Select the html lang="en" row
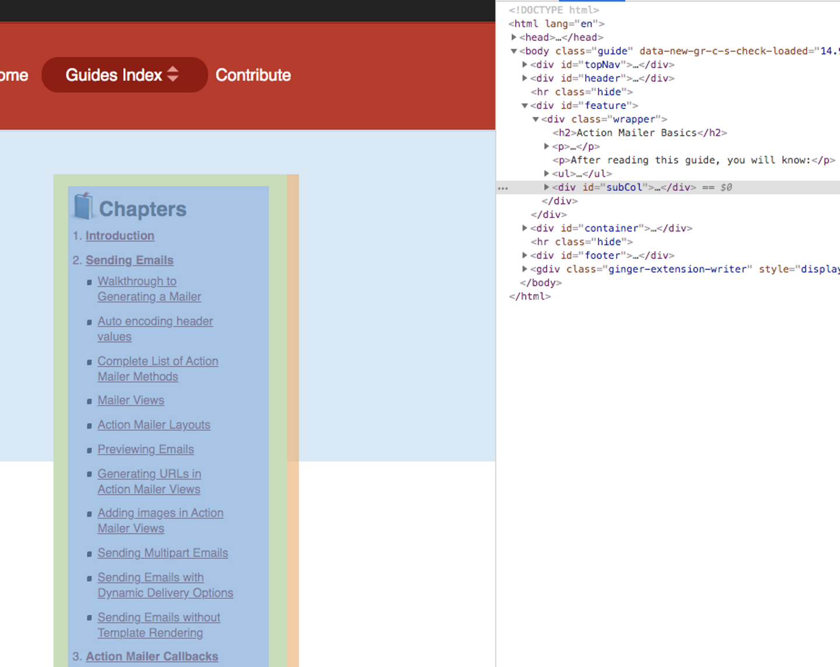840x667 pixels. pyautogui.click(x=556, y=24)
